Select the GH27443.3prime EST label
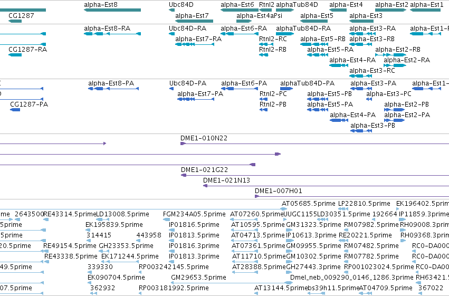This screenshot has height=296, width=449. point(313,267)
